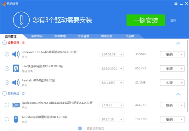Click Qualcomm Atheros AR813X/815X网卡驱动 title
The height and width of the screenshot is (131, 189).
(57, 103)
